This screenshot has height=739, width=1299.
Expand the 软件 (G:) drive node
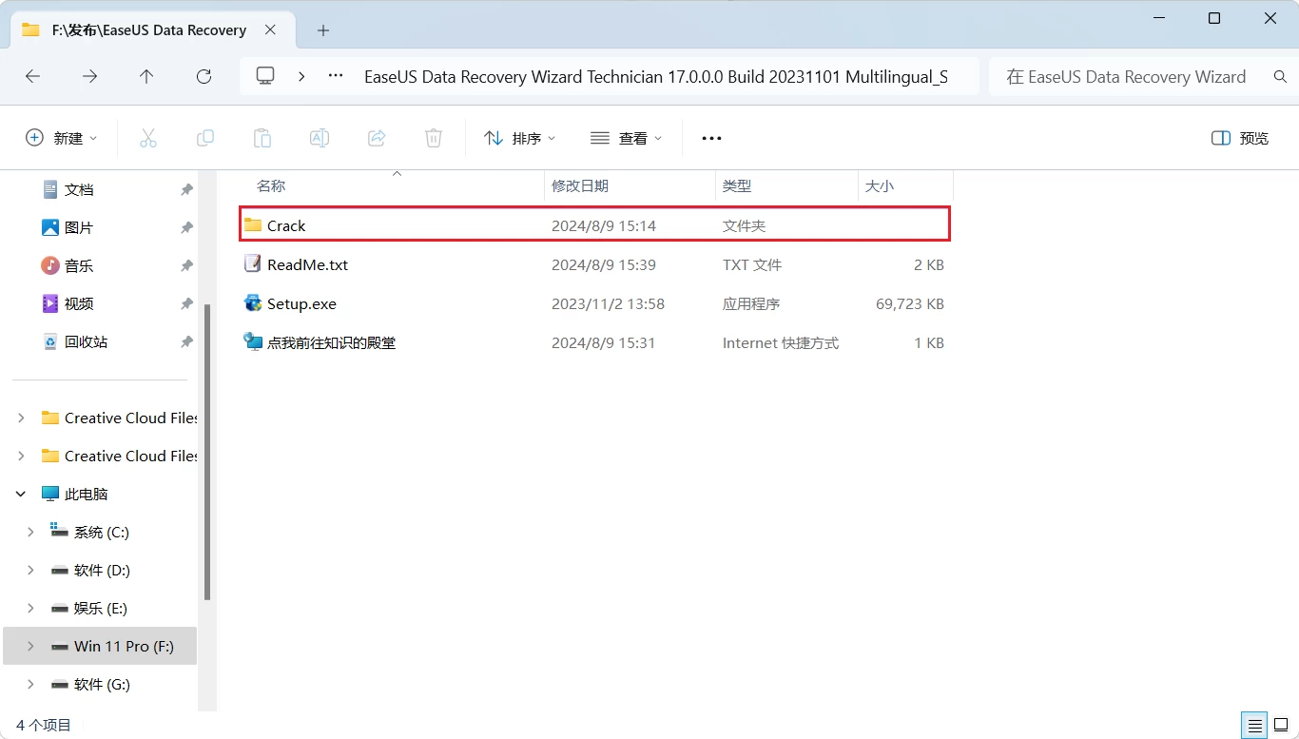pos(30,684)
